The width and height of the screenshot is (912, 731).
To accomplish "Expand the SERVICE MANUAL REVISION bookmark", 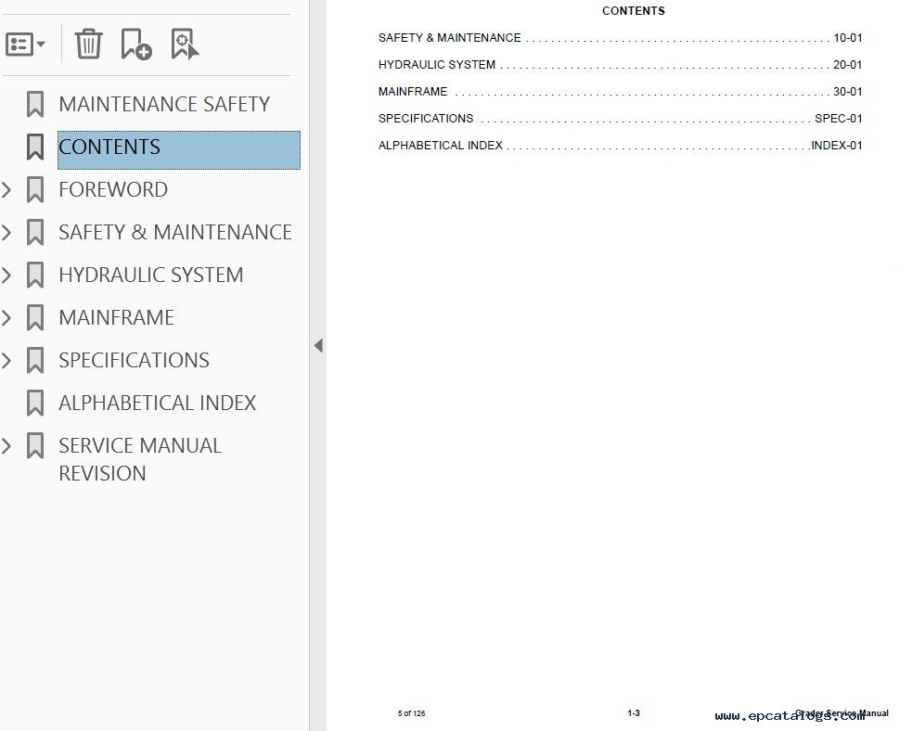I will [7, 446].
